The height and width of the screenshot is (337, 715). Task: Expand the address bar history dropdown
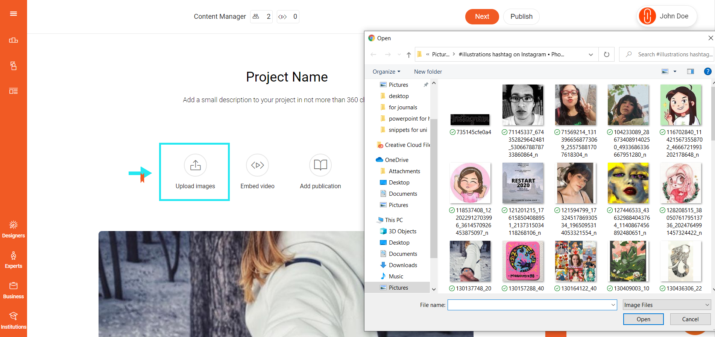pyautogui.click(x=591, y=54)
